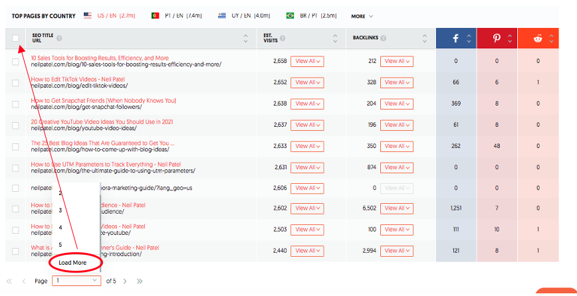This screenshot has height=296, width=577.
Task: Toggle the select-all checkbox in table header
Action: click(x=15, y=38)
